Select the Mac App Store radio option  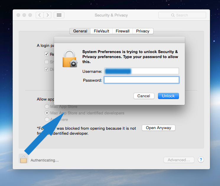click(47, 106)
